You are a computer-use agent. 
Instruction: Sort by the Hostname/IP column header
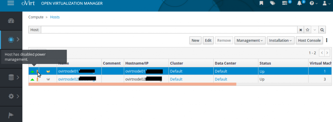coord(146,63)
